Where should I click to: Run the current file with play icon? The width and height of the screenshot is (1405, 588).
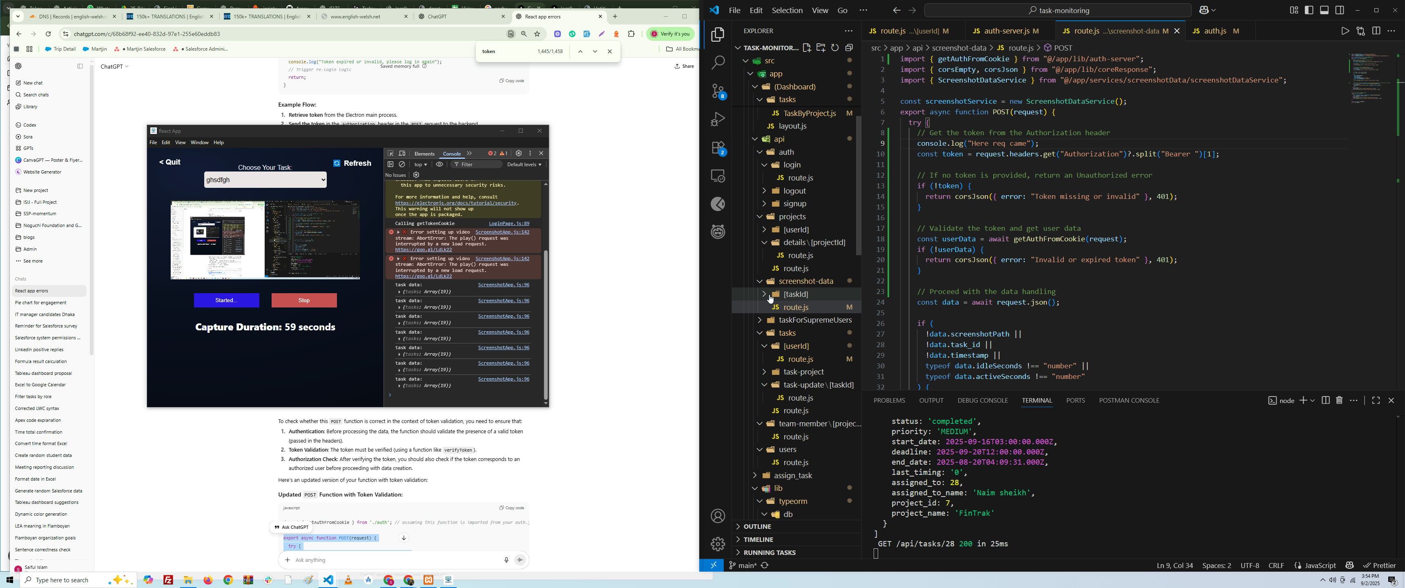click(x=1345, y=31)
